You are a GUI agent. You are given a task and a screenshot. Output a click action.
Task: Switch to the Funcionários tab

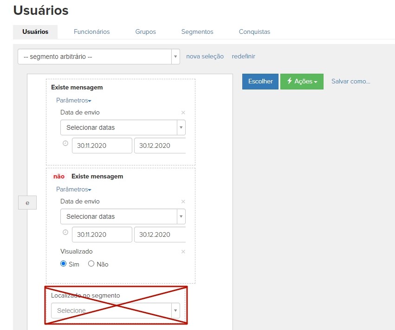(91, 32)
